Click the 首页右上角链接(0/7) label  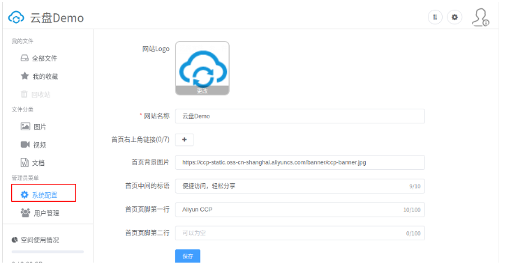coord(140,139)
